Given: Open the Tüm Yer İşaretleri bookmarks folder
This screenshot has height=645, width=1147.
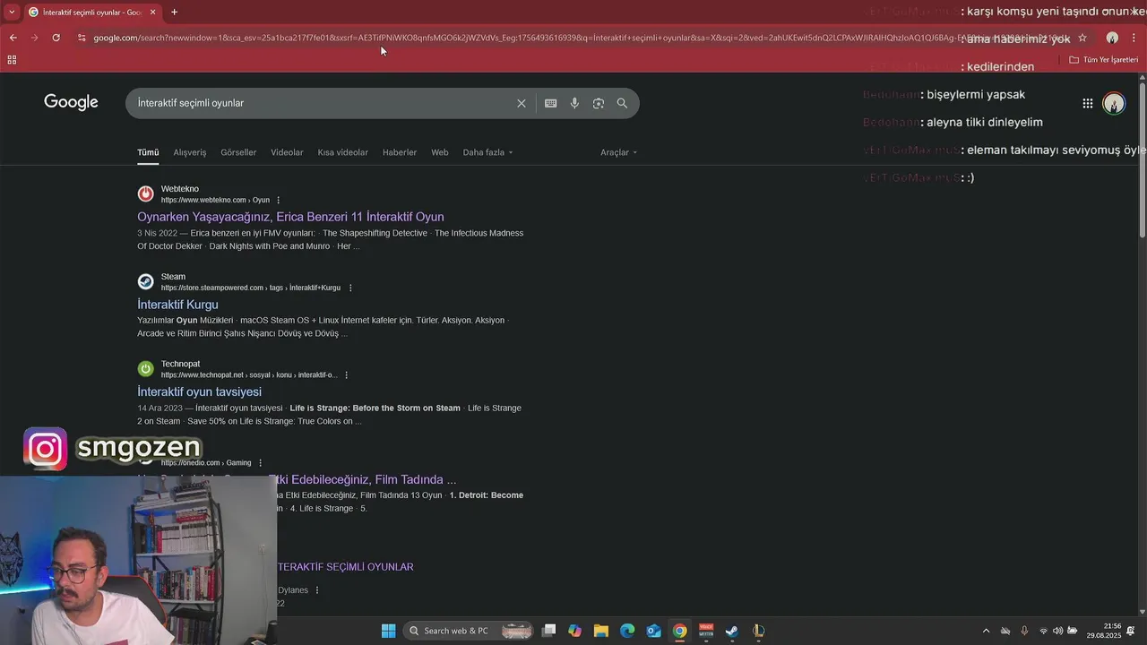Looking at the screenshot, I should click(x=1104, y=60).
